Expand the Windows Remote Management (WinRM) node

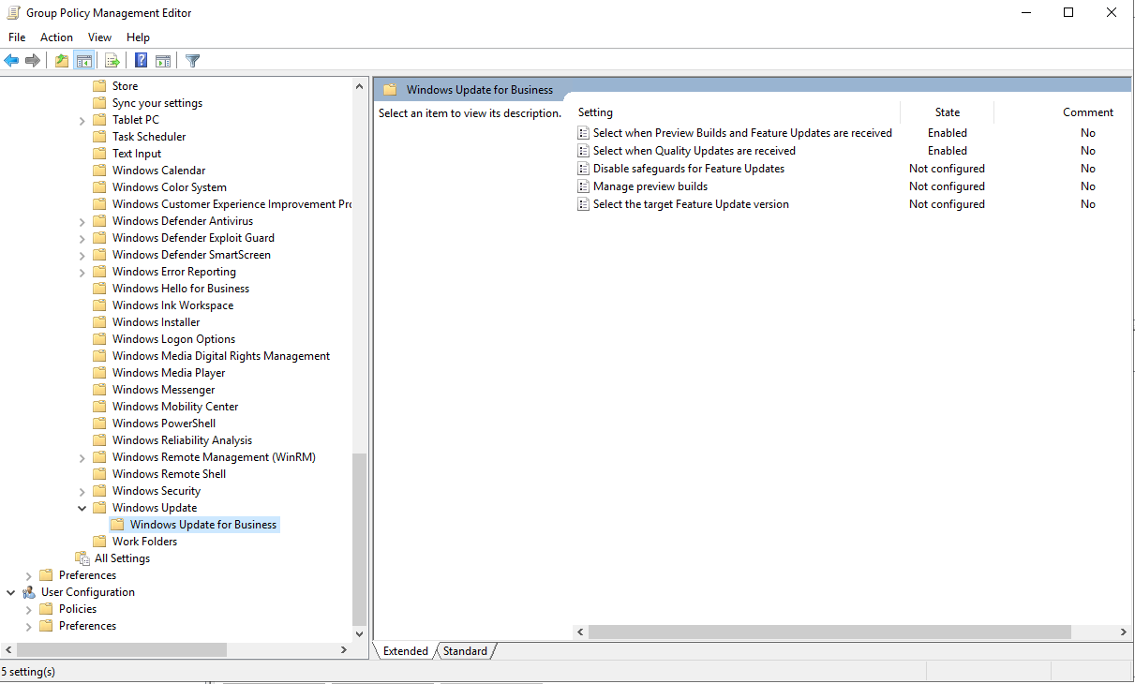[x=82, y=457]
